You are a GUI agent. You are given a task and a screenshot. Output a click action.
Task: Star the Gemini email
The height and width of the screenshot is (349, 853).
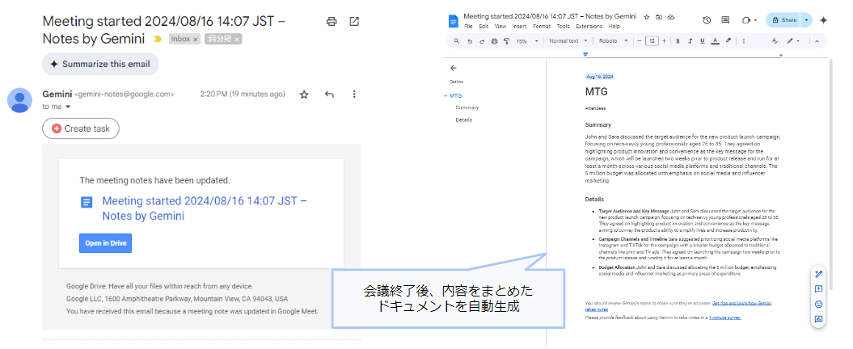tap(304, 94)
